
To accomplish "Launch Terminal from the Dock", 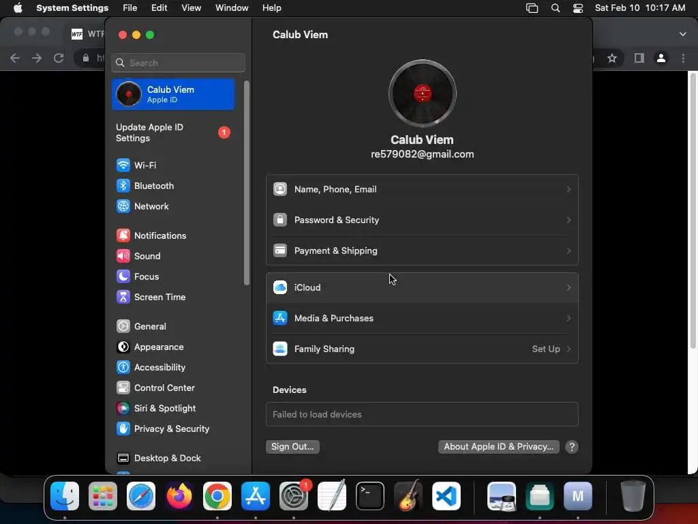I will (370, 496).
